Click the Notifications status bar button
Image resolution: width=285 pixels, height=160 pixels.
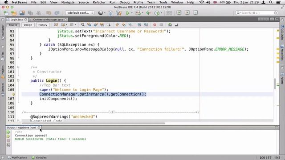17,157
